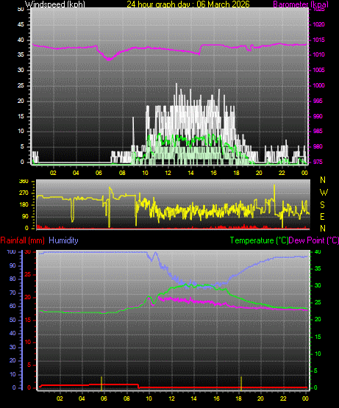Click the "985" barometer axis value

pyautogui.click(x=318, y=131)
